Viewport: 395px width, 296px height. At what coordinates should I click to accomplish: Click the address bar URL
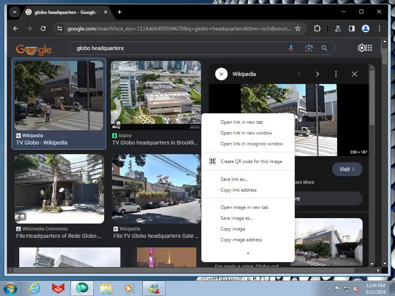179,29
